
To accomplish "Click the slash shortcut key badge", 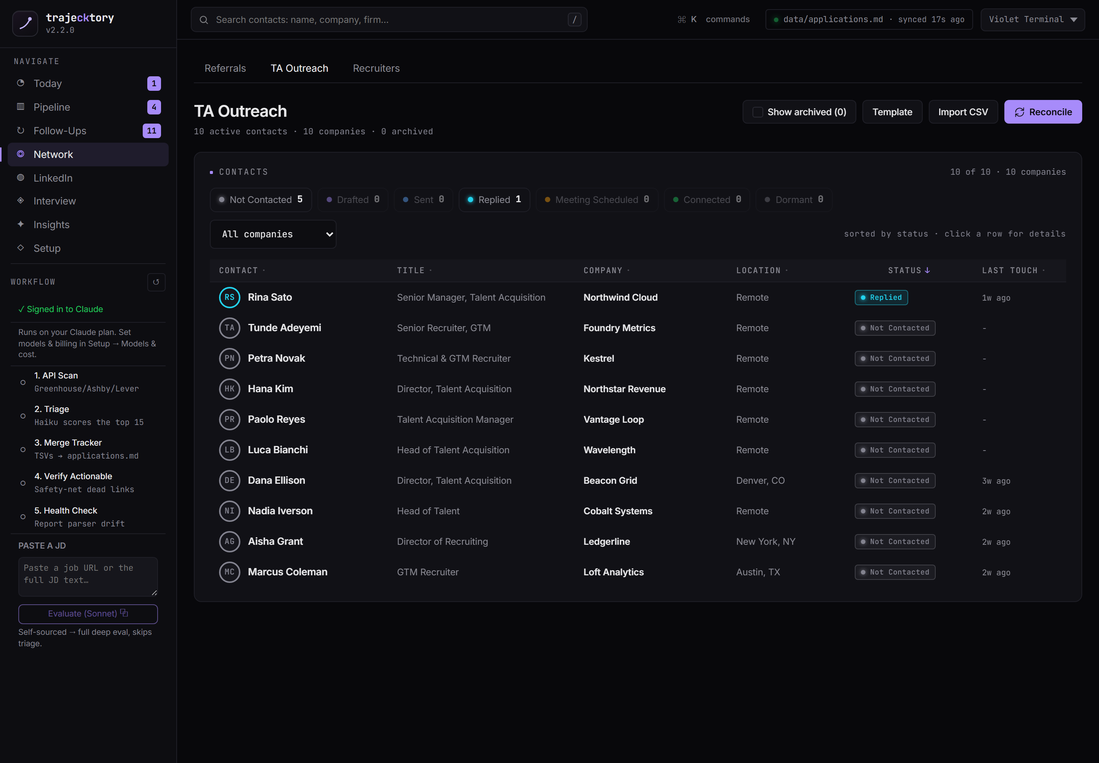I will tap(574, 19).
